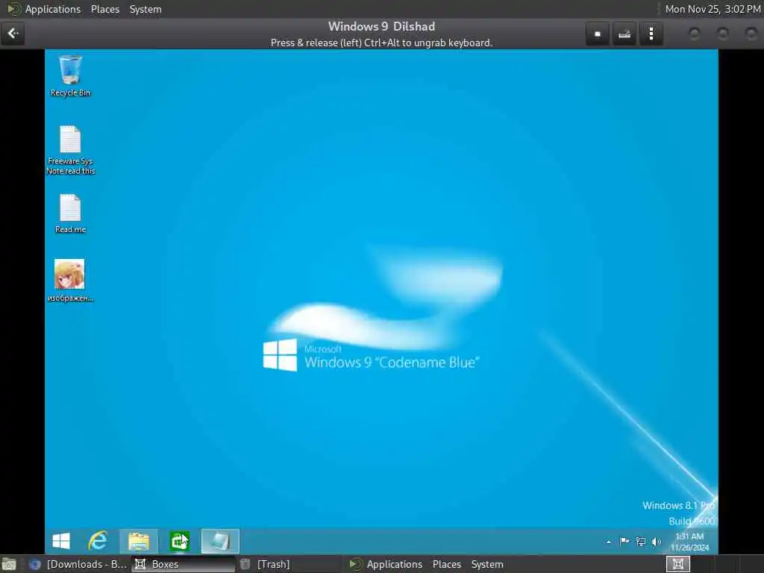
Task: Select the изображен... image file on desktop
Action: (70, 281)
